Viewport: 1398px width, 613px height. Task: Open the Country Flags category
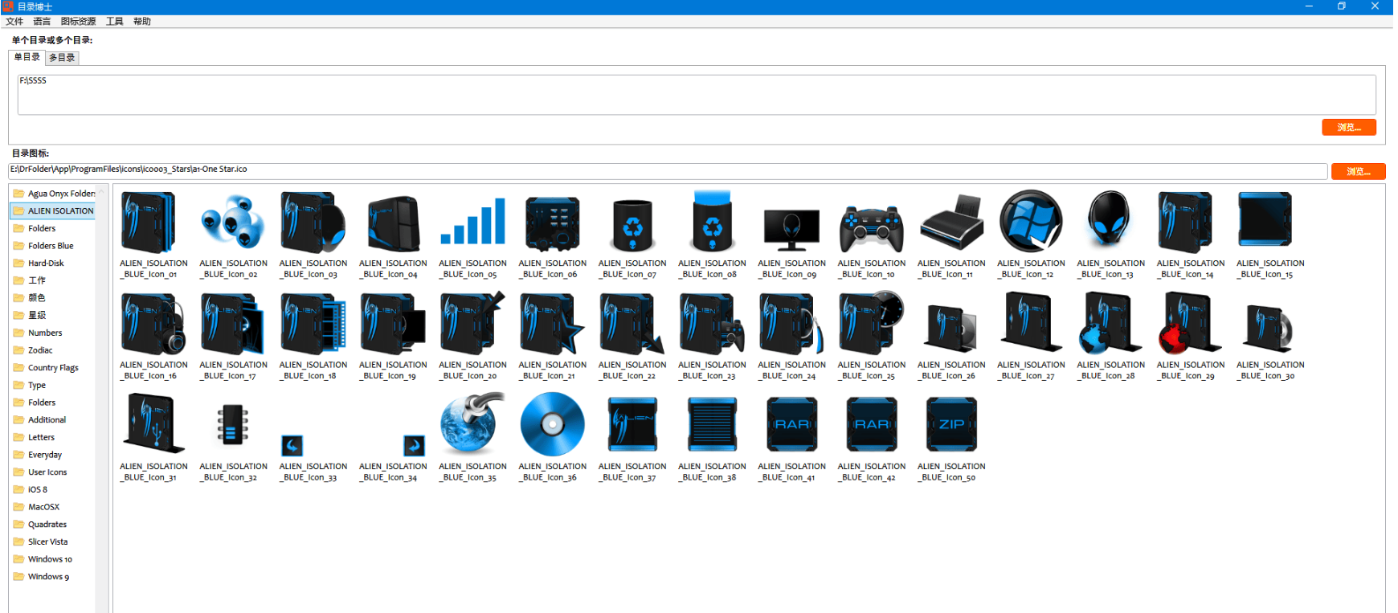(53, 368)
